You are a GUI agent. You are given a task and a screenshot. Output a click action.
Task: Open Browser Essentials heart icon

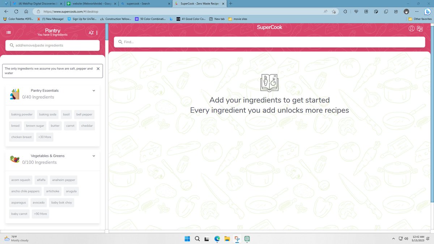click(x=356, y=12)
